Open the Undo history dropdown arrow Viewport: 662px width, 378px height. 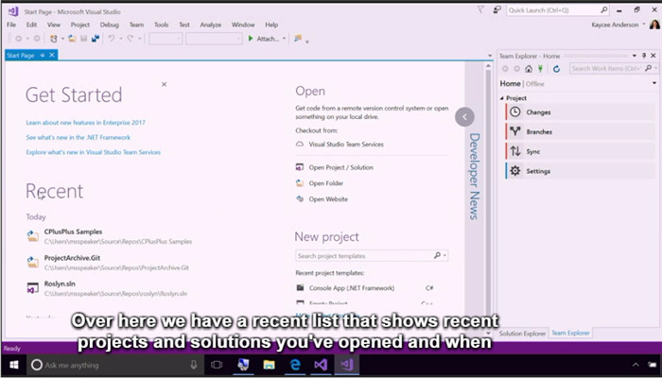click(x=120, y=39)
